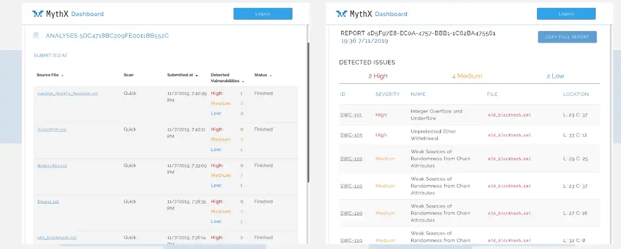
Task: Click the report timestamp 19:36 7/11/2019
Action: pyautogui.click(x=364, y=41)
